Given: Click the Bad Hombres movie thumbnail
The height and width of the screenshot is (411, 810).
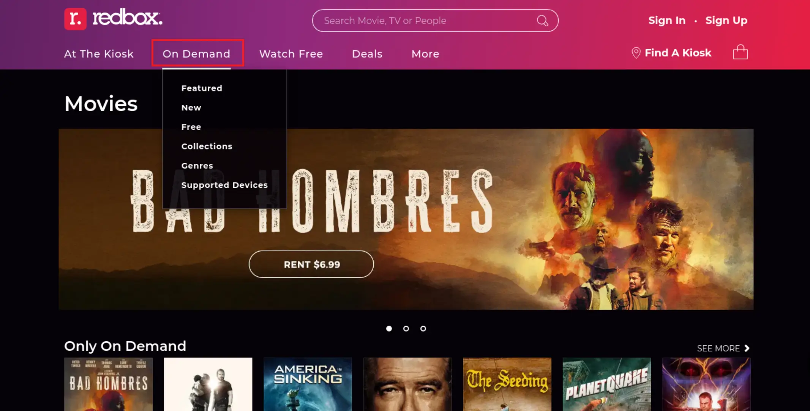Looking at the screenshot, I should point(109,384).
